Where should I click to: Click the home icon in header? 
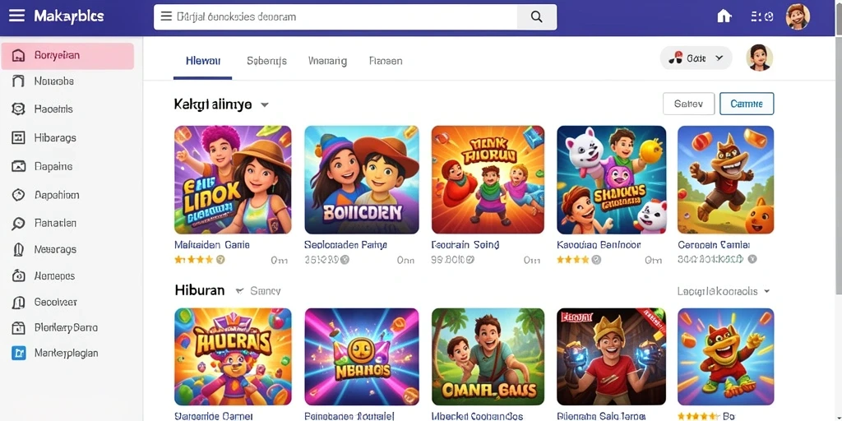(724, 16)
